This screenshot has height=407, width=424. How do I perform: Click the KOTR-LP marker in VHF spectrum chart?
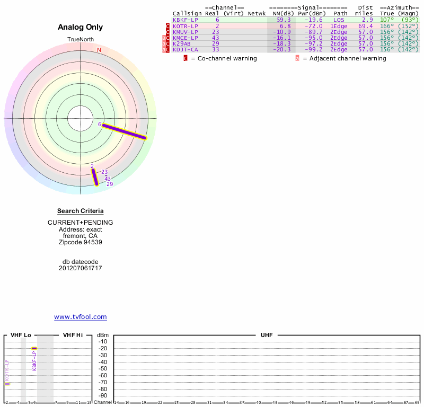pyautogui.click(x=7, y=383)
